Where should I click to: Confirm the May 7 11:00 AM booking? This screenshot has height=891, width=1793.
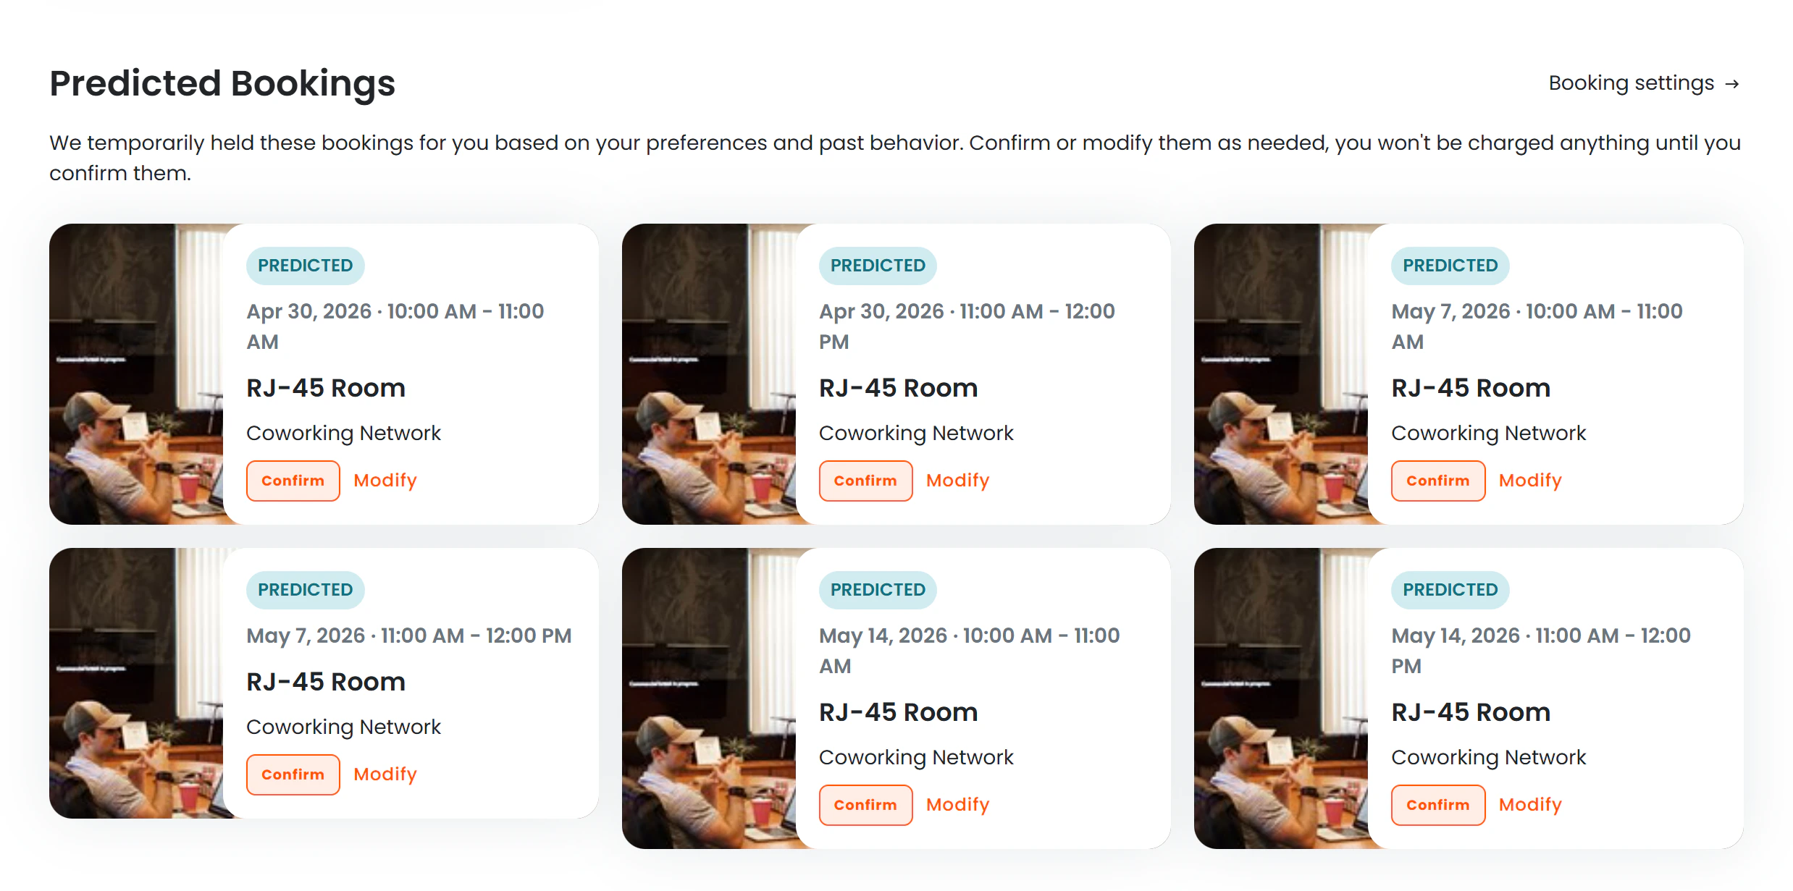293,774
